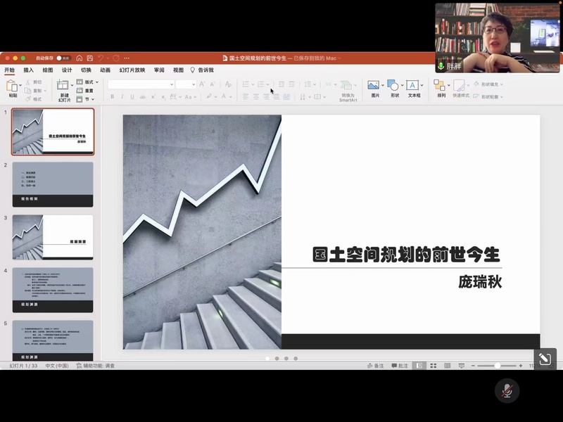Insert a picture using the 图片 icon
The width and height of the screenshot is (563, 422).
374,86
